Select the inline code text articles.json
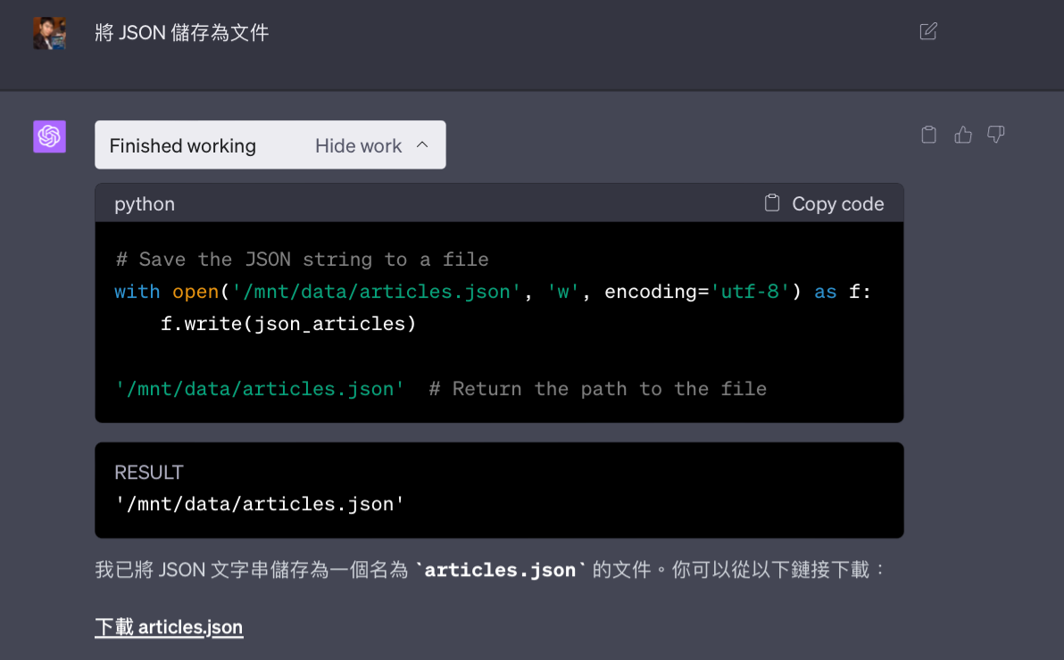 click(x=500, y=569)
